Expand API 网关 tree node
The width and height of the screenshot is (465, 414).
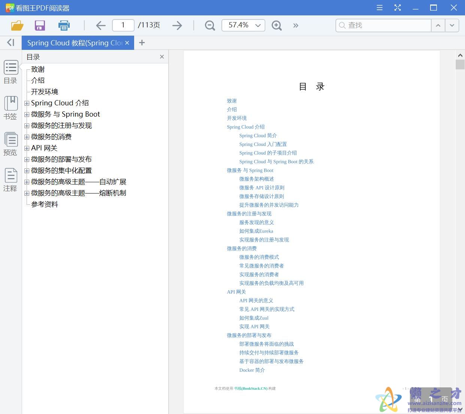coord(27,148)
